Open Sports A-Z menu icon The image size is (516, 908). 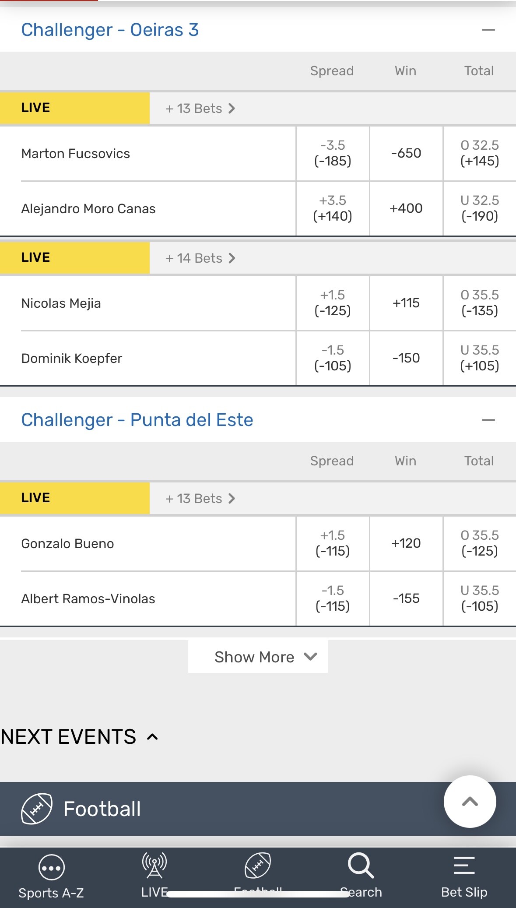[51, 867]
